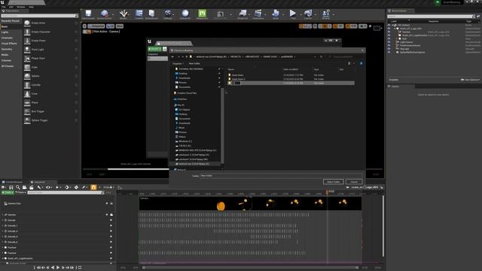Open the green Track dropdown in Sequencer

(8, 193)
